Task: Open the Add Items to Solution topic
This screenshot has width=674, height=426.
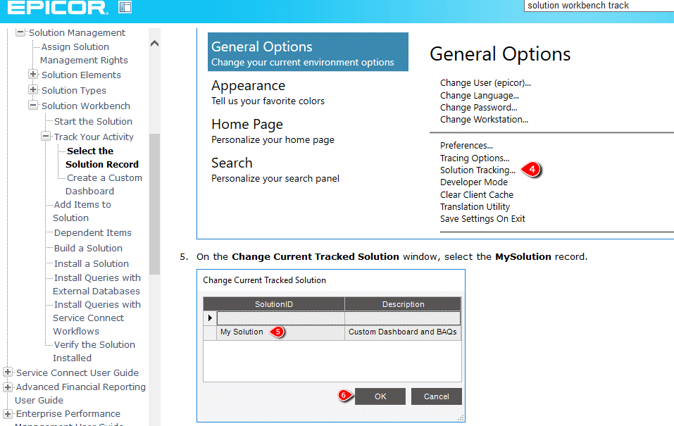Action: coord(82,211)
